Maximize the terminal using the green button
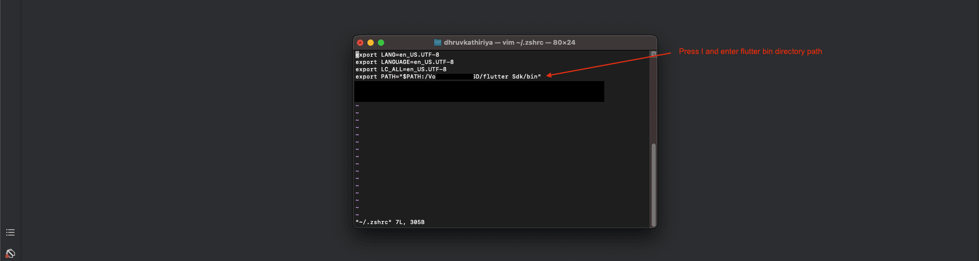979x261 pixels. point(381,43)
